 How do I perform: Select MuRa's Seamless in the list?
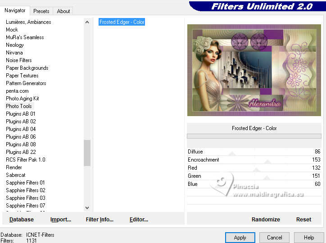[x=25, y=37]
